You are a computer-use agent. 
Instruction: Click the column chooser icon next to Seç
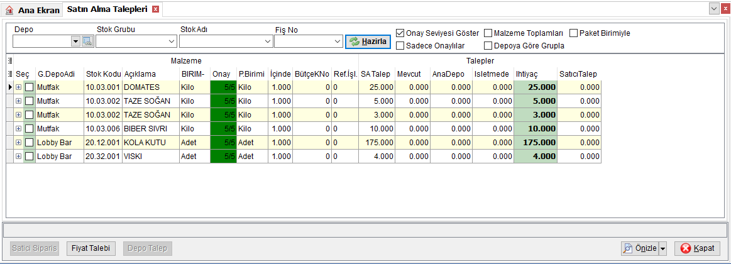(10, 74)
